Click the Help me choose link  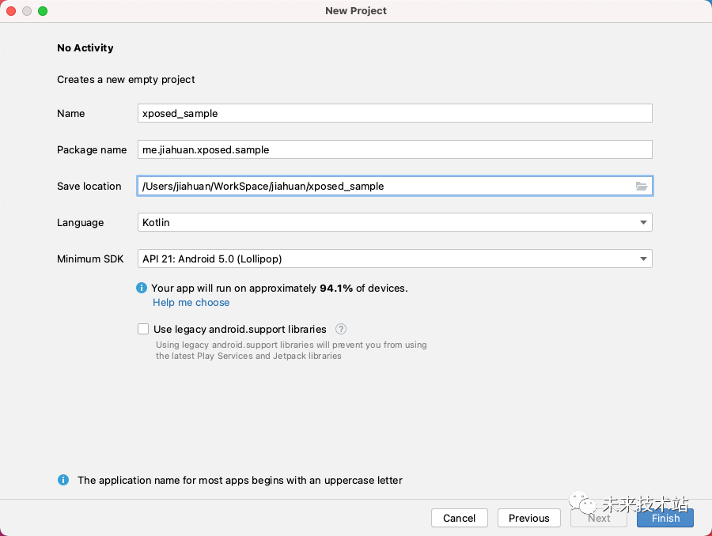[x=191, y=303]
